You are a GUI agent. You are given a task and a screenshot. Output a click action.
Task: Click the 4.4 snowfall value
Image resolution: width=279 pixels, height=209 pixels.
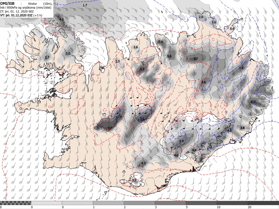(194, 150)
